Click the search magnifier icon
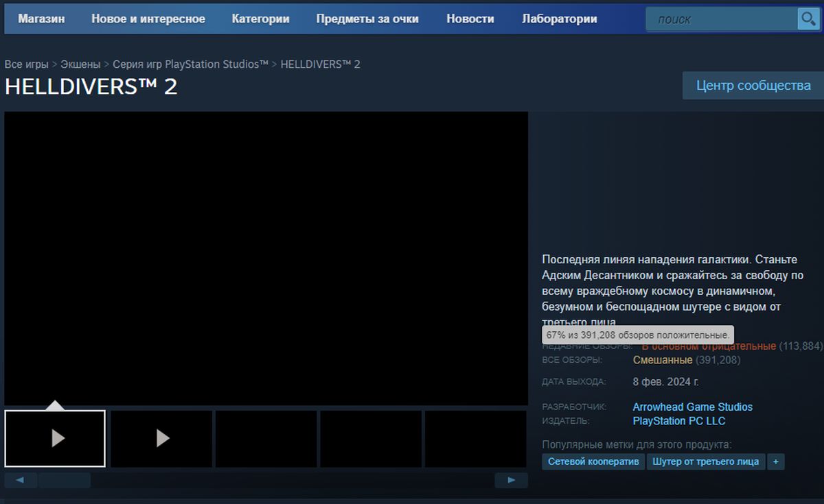 pyautogui.click(x=808, y=19)
